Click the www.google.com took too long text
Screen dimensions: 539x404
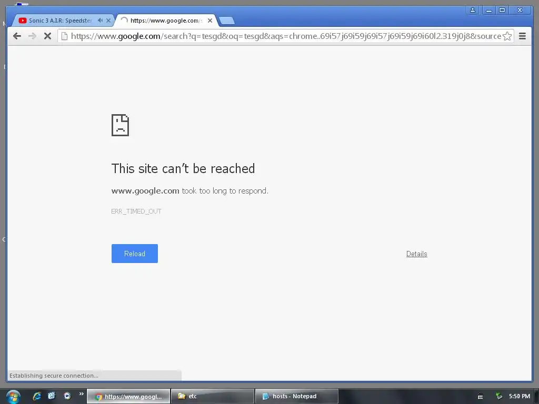click(x=189, y=191)
